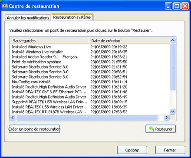Sort by Sauvegardes column header

(x=49, y=41)
